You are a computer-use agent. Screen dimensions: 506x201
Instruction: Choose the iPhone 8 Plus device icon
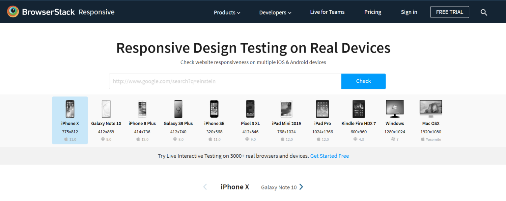(142, 109)
